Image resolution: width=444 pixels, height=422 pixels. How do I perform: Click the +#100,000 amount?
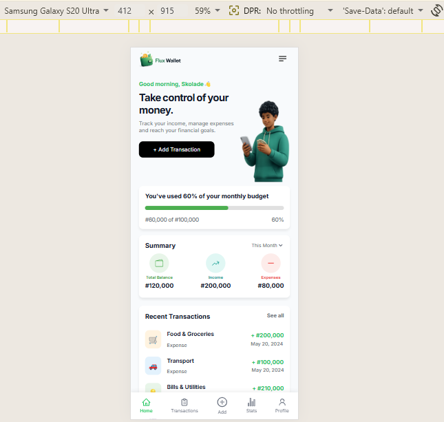268,362
